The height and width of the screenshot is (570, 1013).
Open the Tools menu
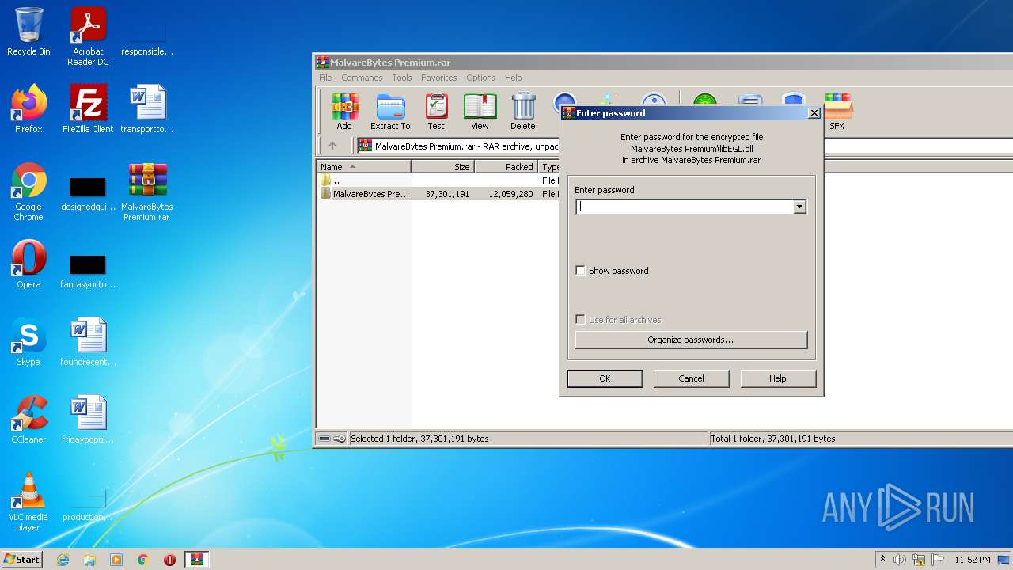point(402,78)
